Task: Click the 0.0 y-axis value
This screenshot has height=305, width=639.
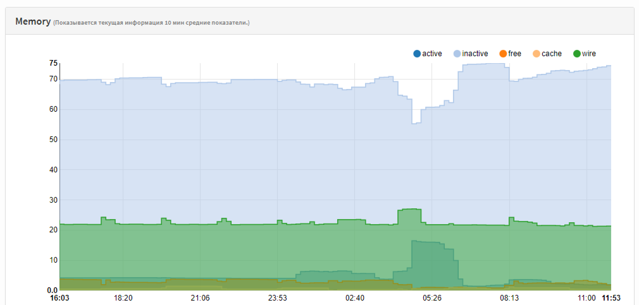Action: pos(53,290)
